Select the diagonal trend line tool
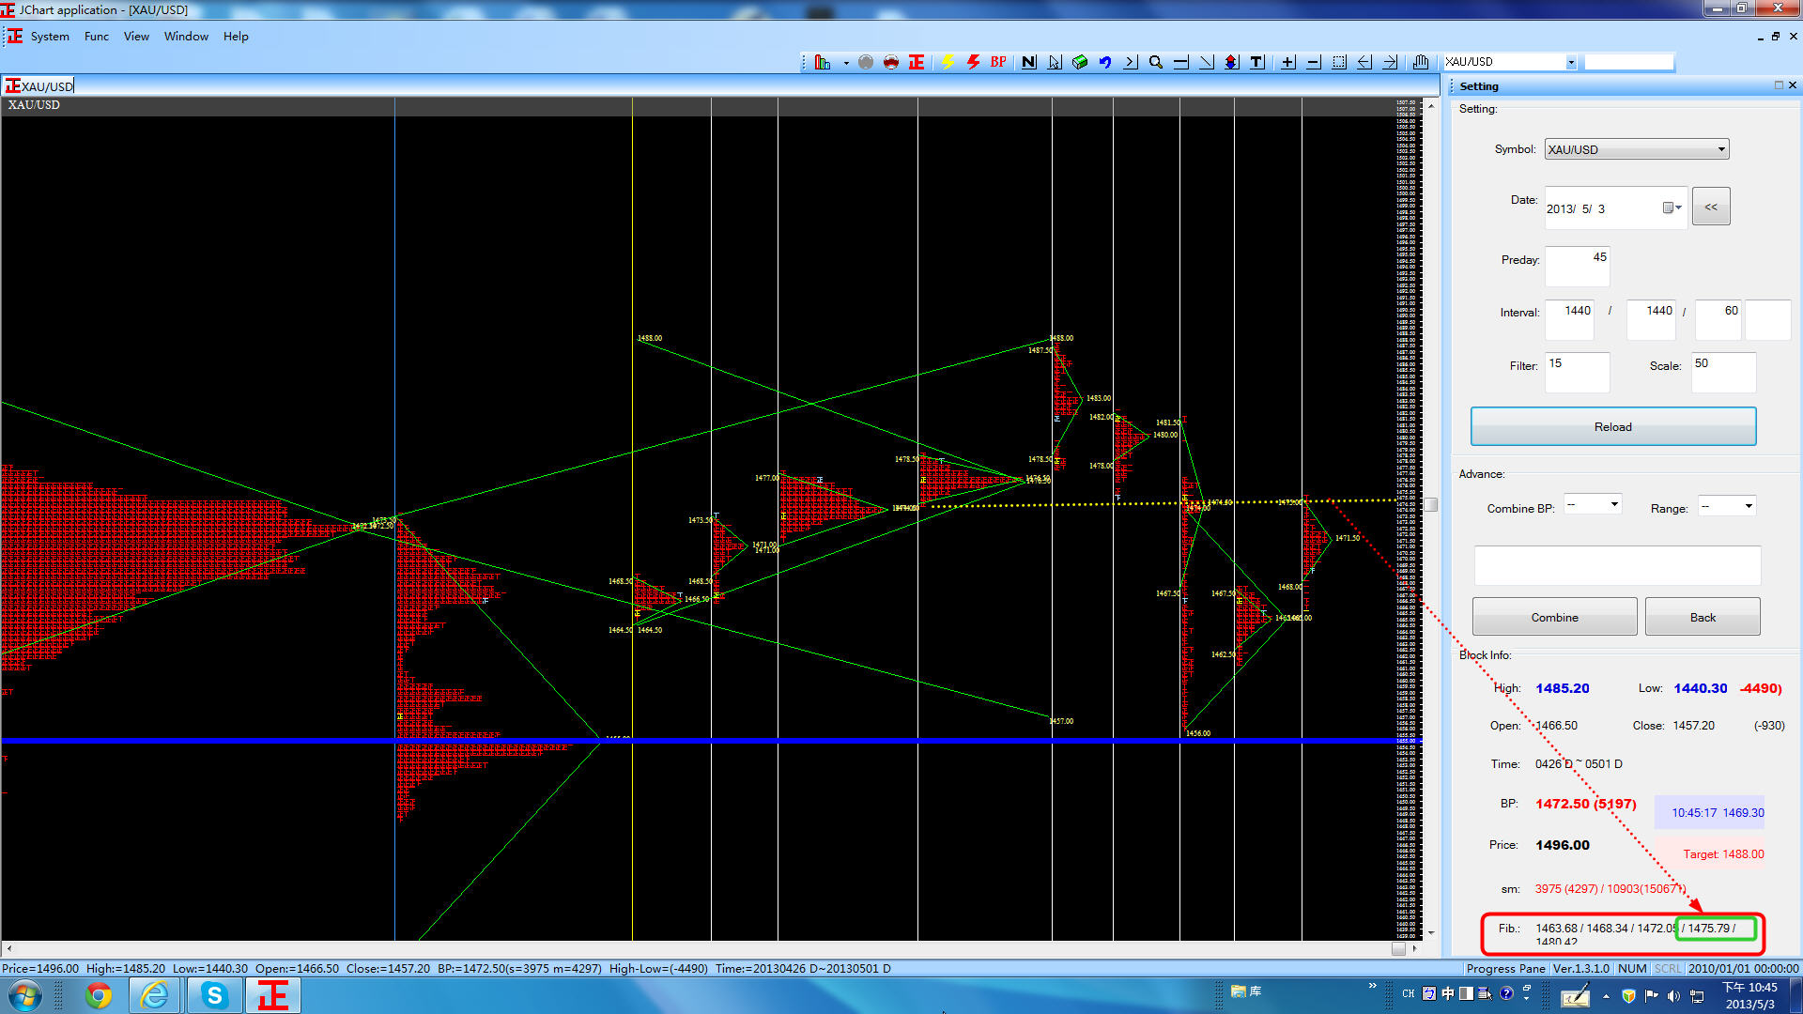 coord(1207,62)
